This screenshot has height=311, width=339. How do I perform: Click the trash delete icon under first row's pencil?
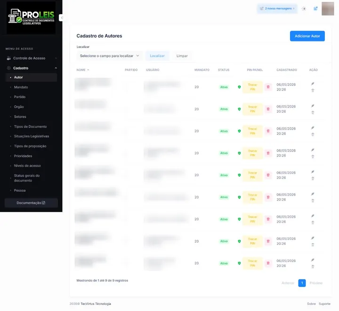[x=313, y=90]
